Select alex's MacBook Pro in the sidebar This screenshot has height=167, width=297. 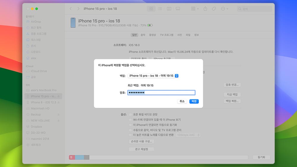point(44,90)
